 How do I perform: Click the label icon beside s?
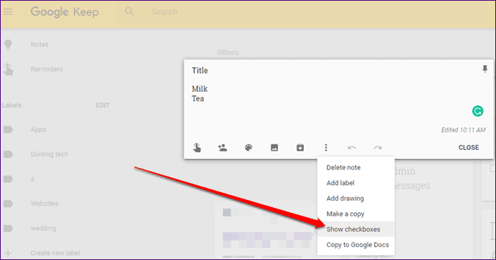8,179
